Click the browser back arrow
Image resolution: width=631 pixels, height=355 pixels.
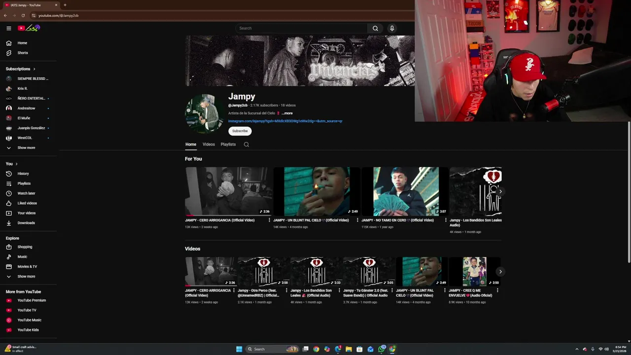point(5,15)
